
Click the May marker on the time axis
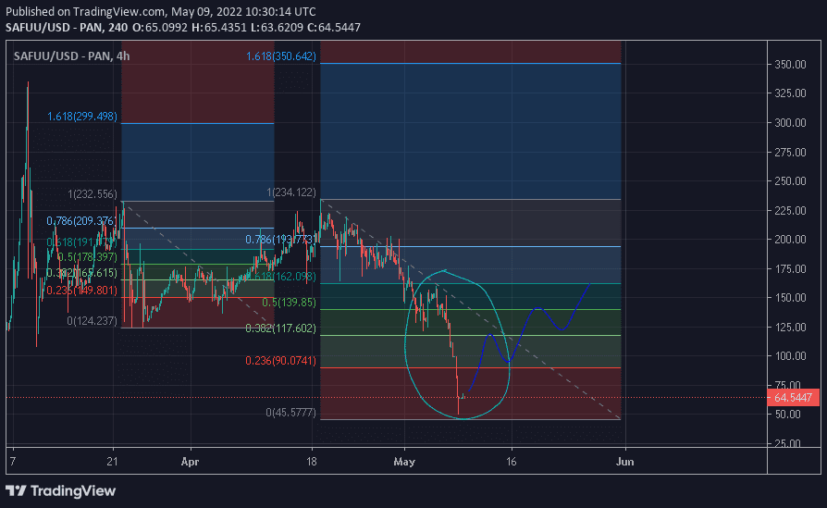(404, 460)
